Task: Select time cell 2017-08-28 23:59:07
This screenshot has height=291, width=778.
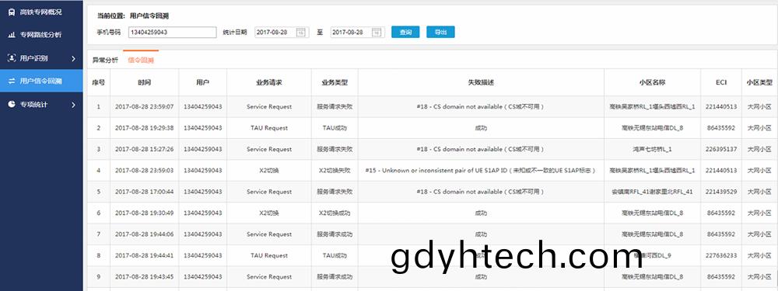Action: [x=145, y=107]
